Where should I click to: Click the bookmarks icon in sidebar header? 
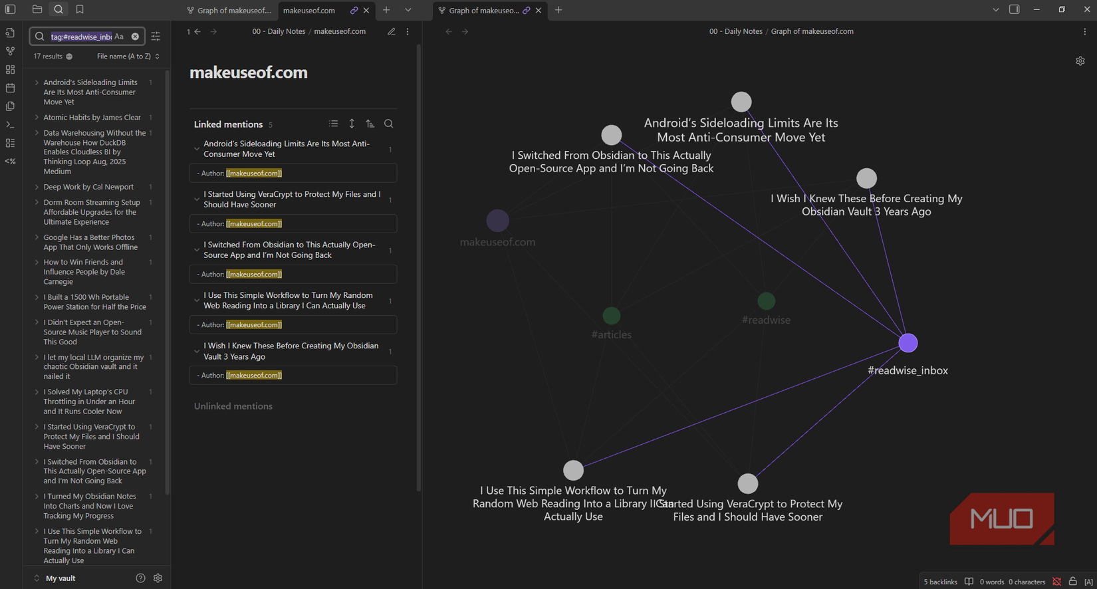[80, 9]
